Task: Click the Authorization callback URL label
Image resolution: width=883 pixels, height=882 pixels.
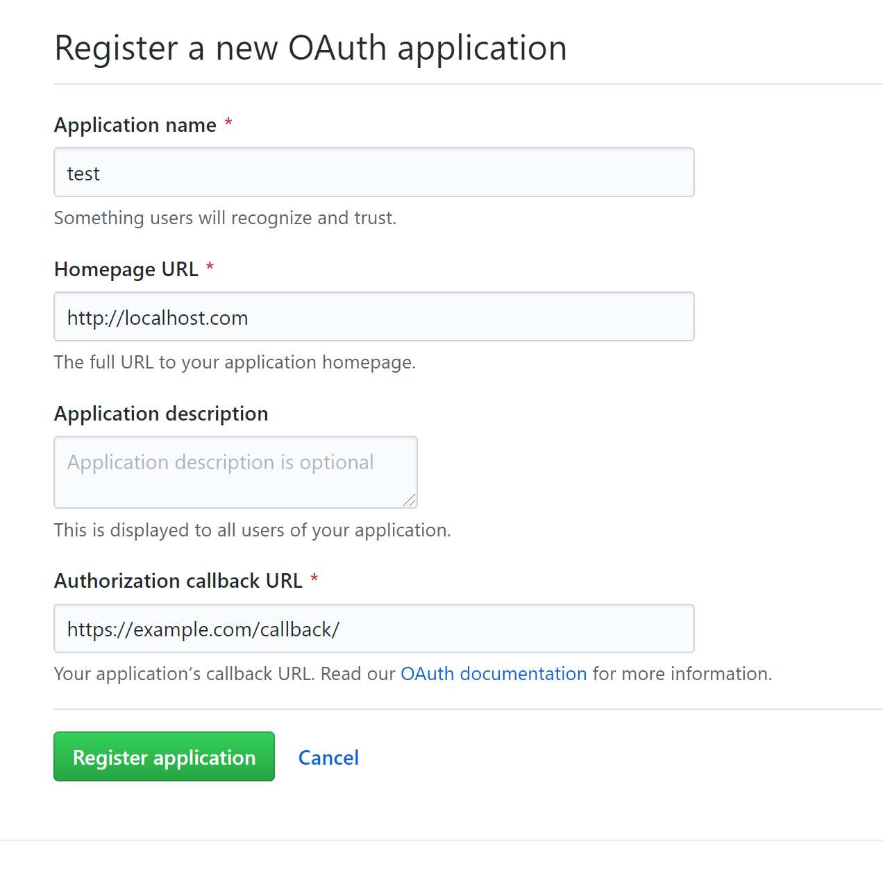Action: [178, 581]
